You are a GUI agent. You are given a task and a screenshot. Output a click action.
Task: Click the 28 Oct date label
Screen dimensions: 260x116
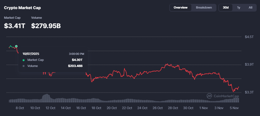pos(172,108)
